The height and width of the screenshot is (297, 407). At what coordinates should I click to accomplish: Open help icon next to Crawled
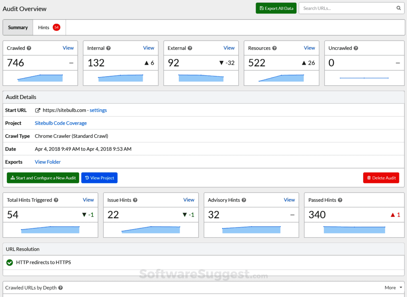click(x=29, y=48)
